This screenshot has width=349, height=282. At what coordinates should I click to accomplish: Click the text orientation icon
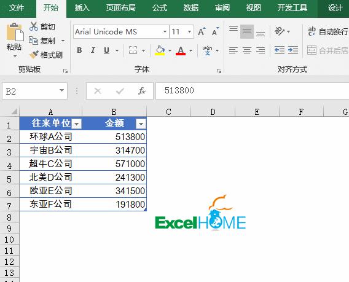coord(280,31)
